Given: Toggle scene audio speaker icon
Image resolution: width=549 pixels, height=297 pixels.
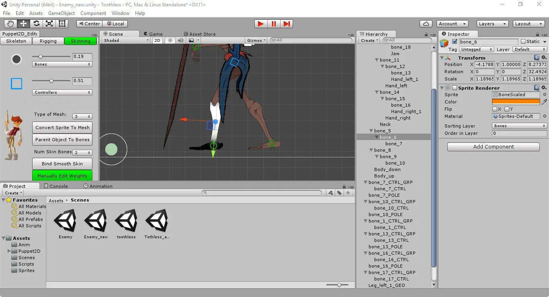Looking at the screenshot, I should pyautogui.click(x=180, y=40).
